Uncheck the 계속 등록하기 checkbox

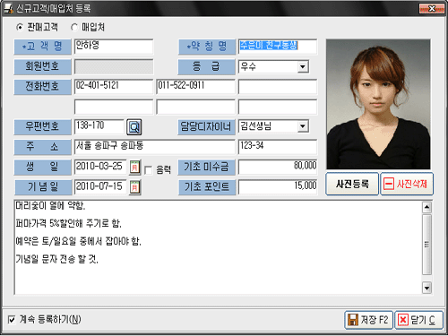coord(12,320)
